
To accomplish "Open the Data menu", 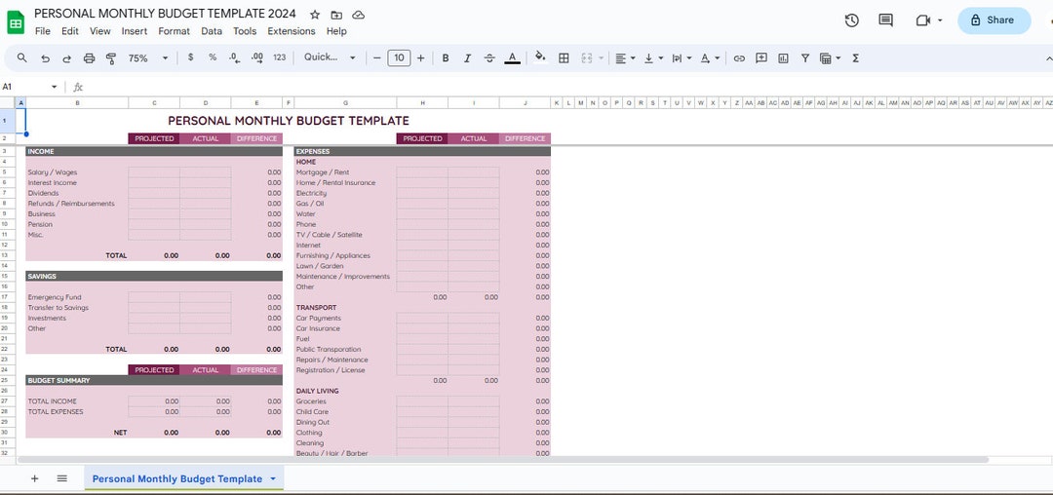I will (212, 31).
